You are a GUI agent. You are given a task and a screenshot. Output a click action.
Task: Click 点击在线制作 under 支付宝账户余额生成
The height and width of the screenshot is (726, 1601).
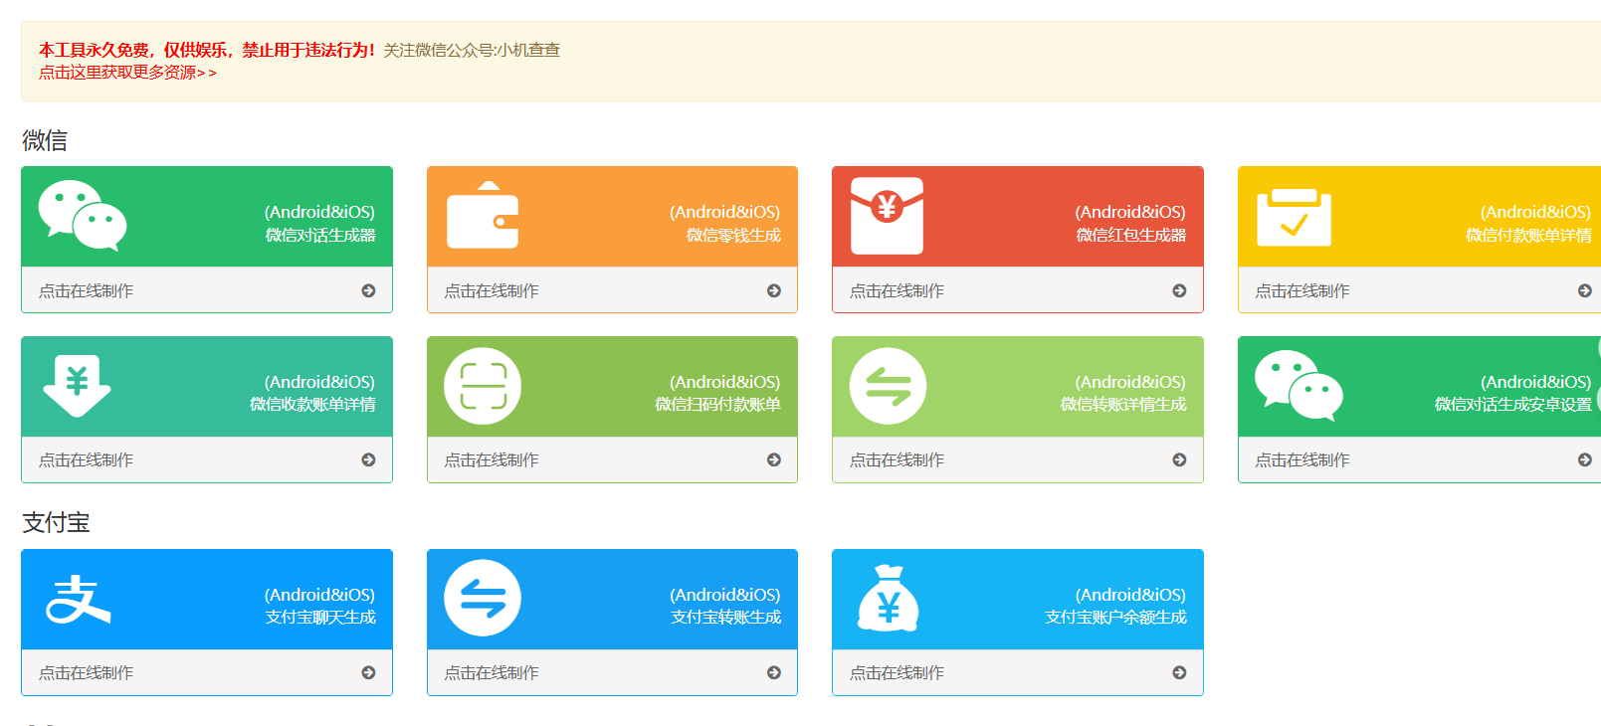[x=897, y=673]
